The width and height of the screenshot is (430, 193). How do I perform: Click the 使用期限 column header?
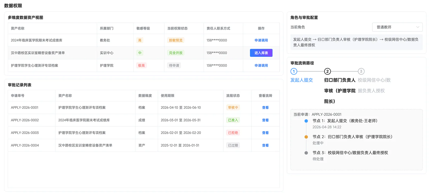[x=167, y=96]
